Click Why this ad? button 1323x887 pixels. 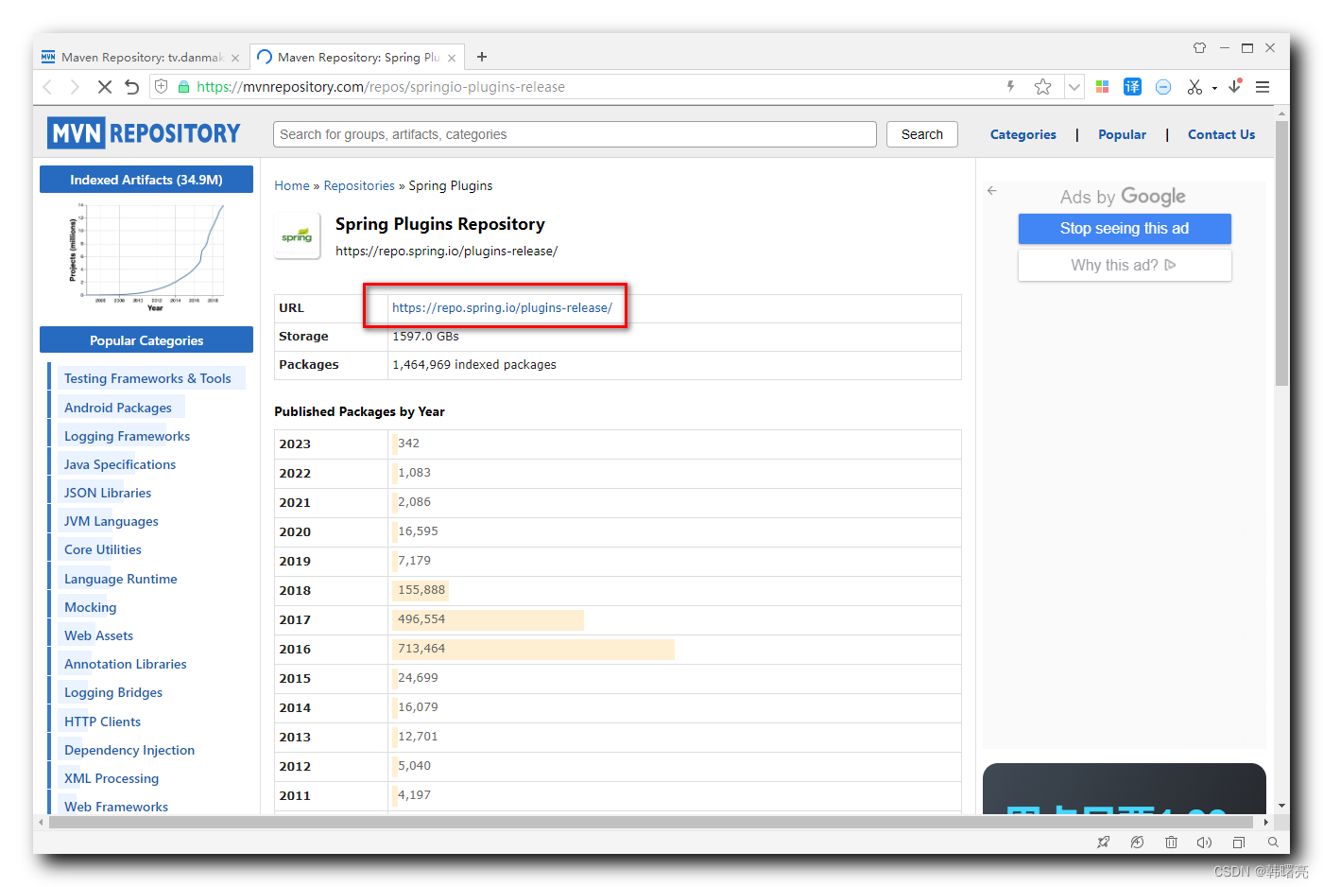(1125, 265)
